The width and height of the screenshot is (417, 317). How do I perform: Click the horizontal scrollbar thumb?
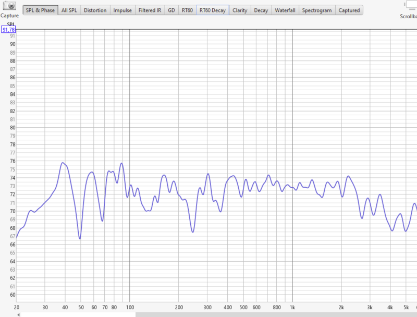(78, 314)
